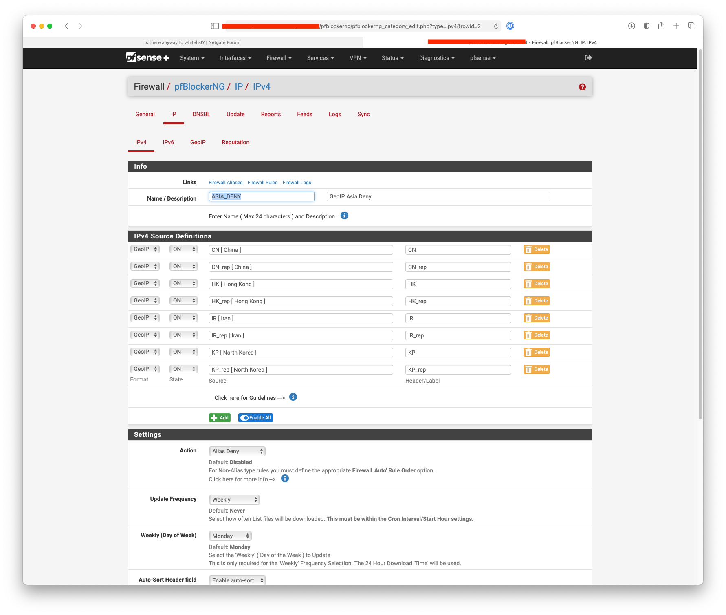Delete the CN [ China ] row

tap(537, 249)
